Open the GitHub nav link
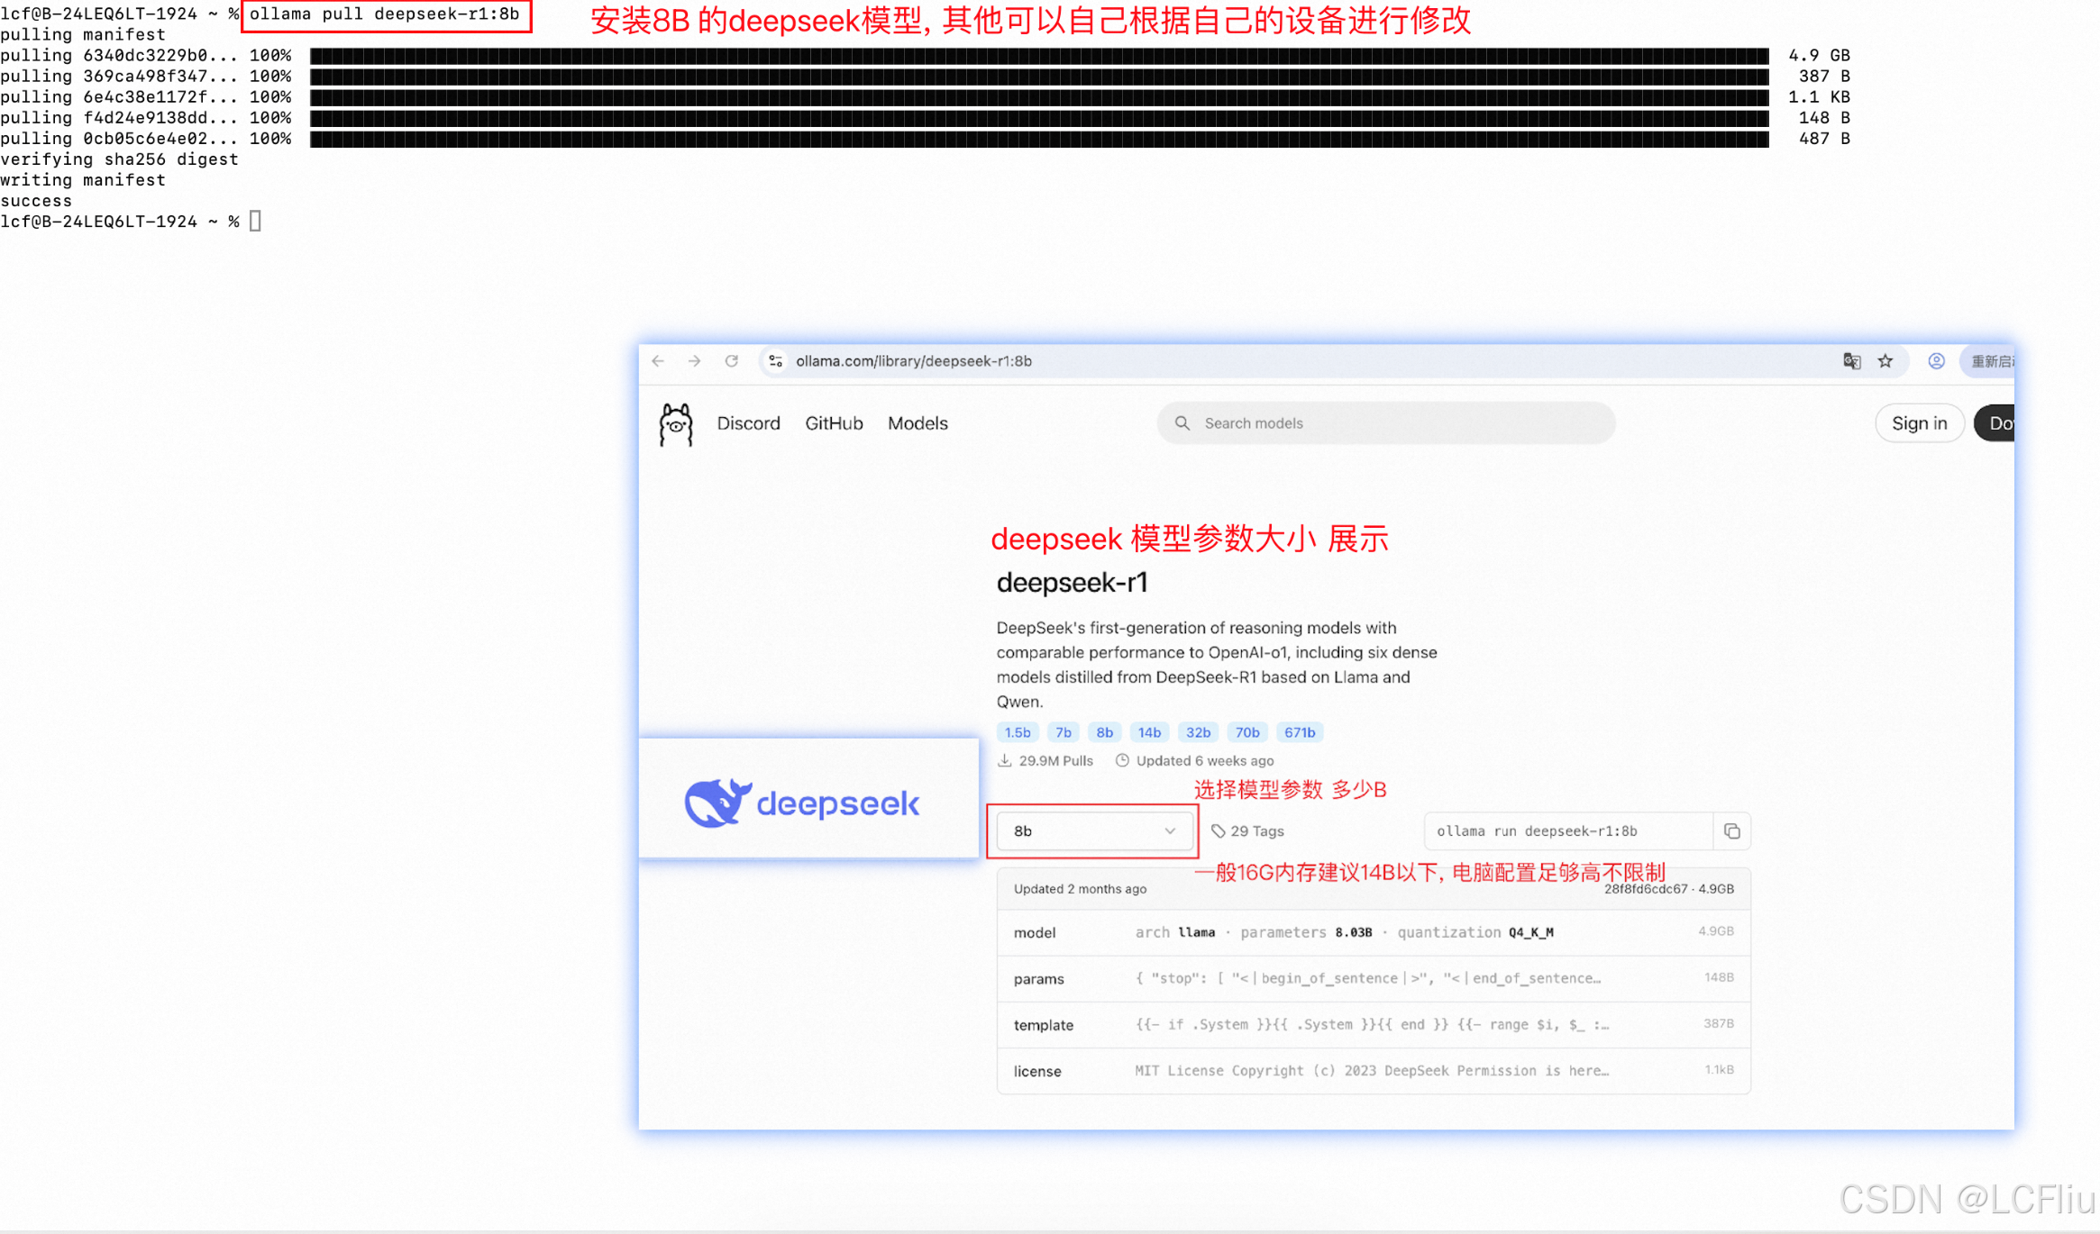2100x1234 pixels. 834,423
